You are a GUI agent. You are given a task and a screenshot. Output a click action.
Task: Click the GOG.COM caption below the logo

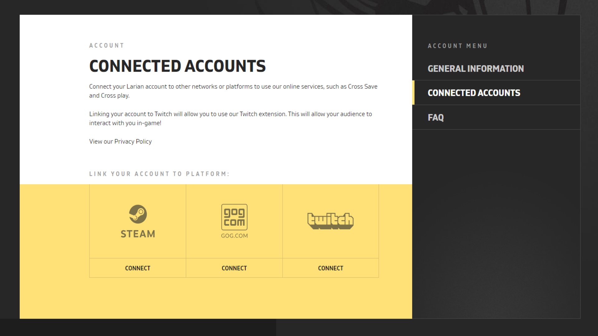tap(234, 236)
